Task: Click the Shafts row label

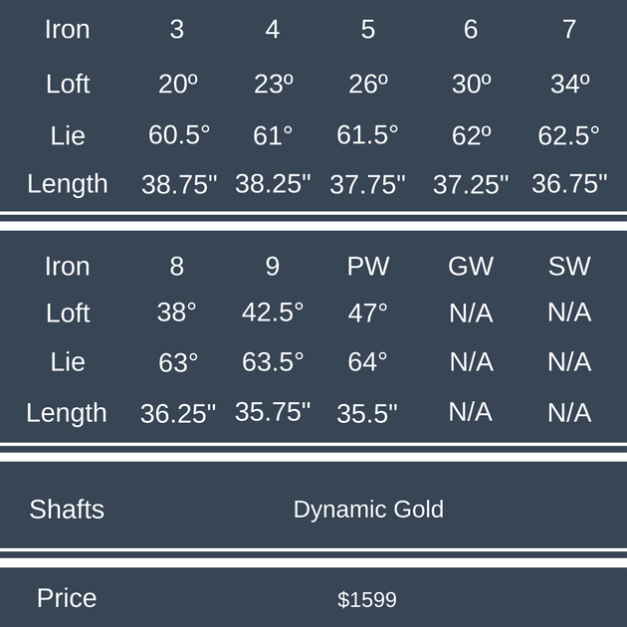Action: click(67, 510)
